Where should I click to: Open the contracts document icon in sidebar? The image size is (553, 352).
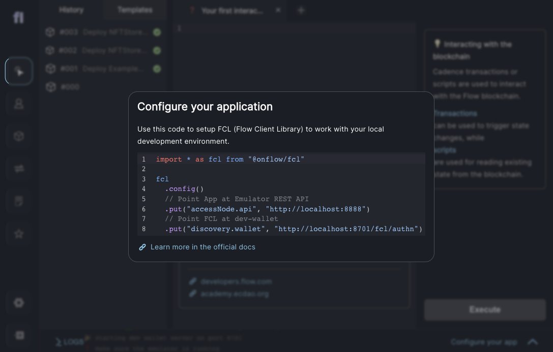pyautogui.click(x=19, y=201)
